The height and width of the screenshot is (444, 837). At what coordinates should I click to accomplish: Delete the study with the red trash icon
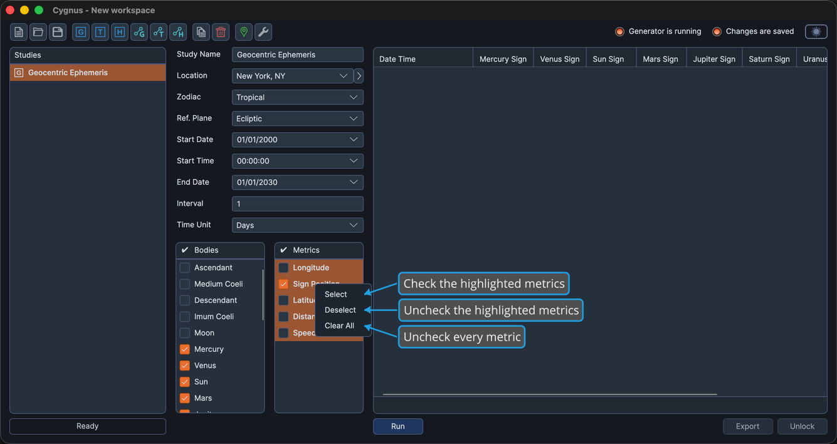[x=221, y=32]
